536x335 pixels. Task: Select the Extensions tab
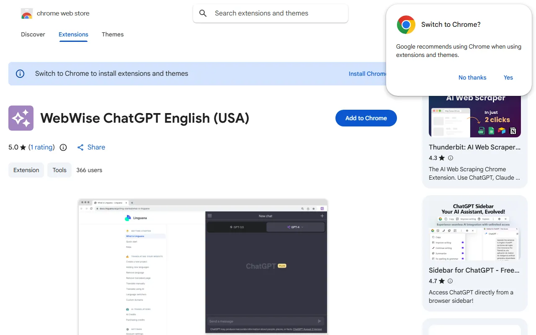[73, 34]
